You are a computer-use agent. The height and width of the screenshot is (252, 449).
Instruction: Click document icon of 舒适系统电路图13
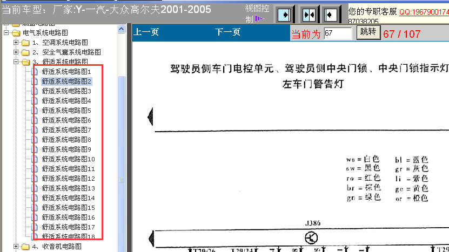(35, 188)
